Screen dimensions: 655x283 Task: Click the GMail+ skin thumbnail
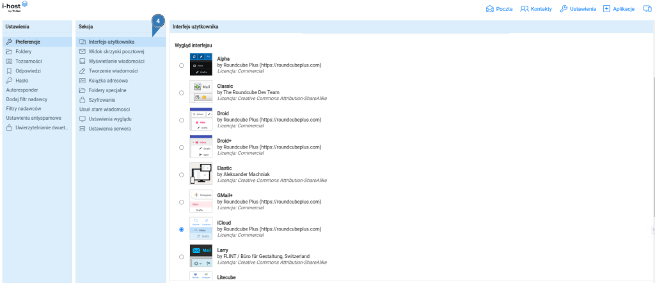pos(201,200)
